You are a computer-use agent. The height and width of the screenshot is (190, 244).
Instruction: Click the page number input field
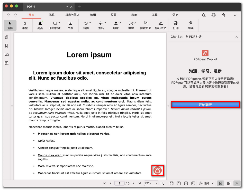(x=119, y=183)
